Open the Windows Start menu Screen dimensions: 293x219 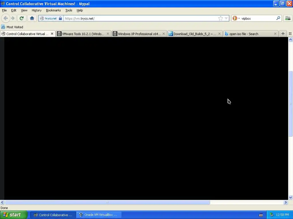(14, 215)
